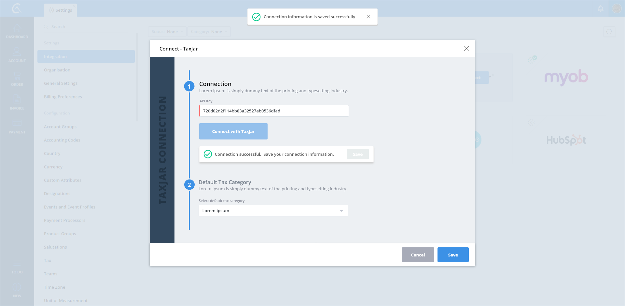The image size is (625, 306).
Task: Click the refresh icon at top right
Action: click(x=609, y=32)
